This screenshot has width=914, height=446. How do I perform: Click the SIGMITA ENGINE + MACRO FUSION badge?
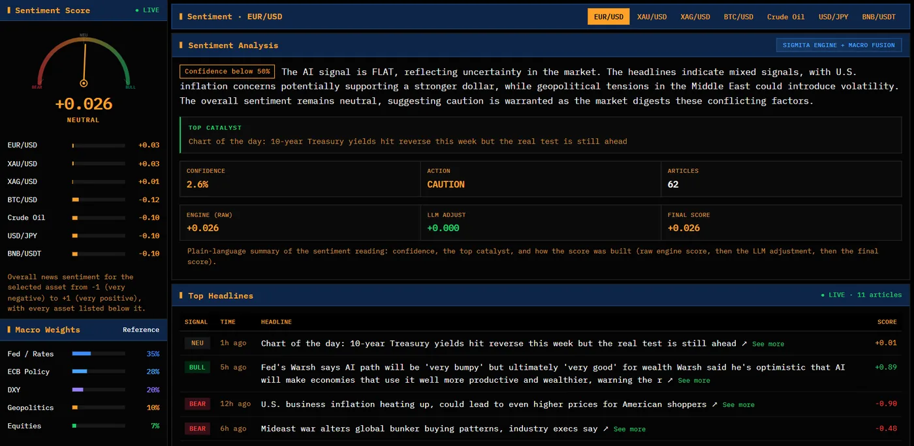pyautogui.click(x=839, y=45)
